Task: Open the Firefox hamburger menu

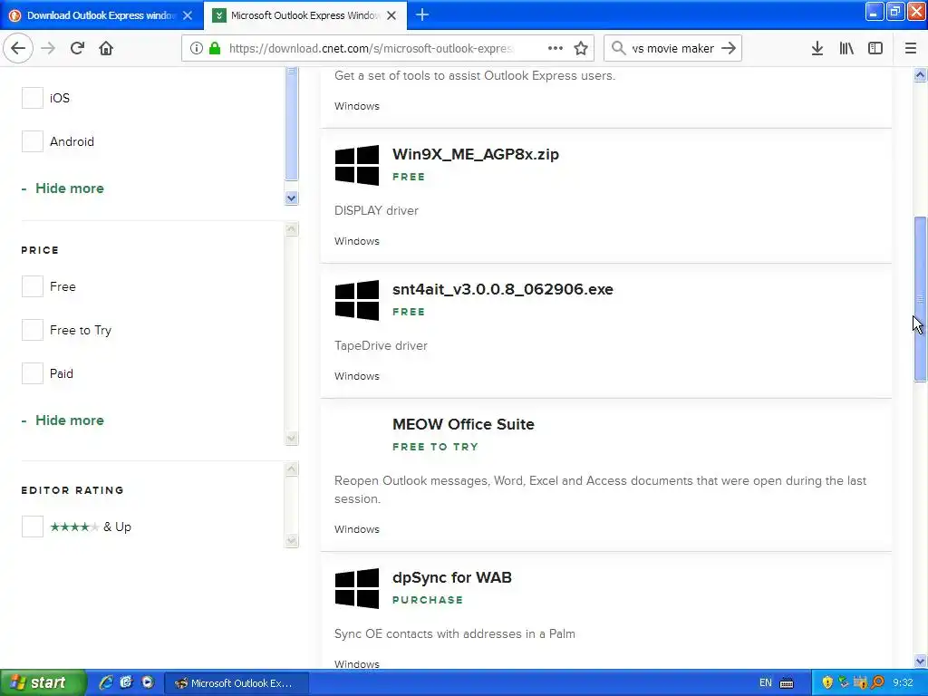Action: click(x=910, y=48)
